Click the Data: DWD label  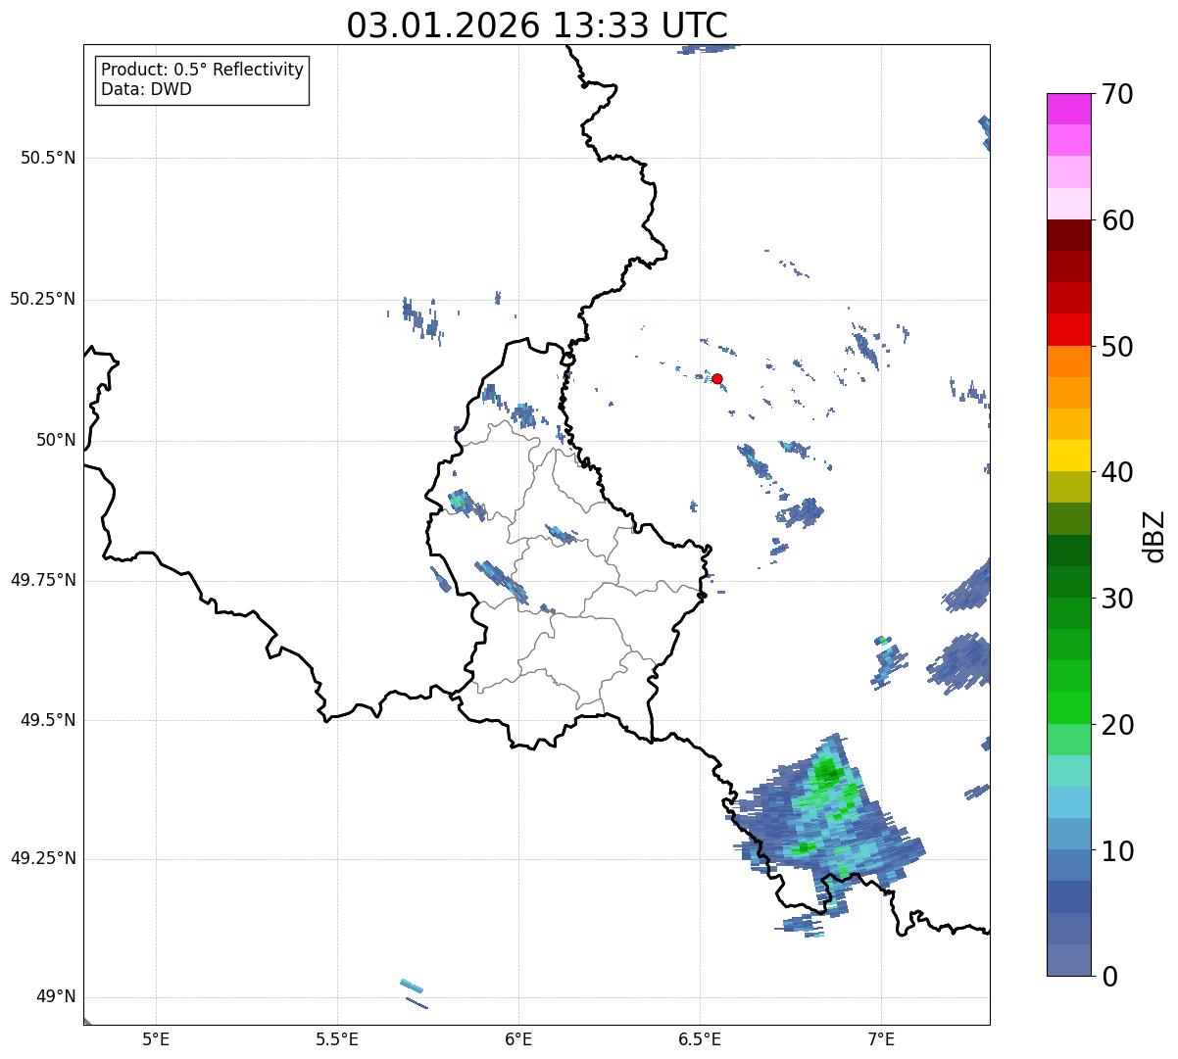click(146, 89)
